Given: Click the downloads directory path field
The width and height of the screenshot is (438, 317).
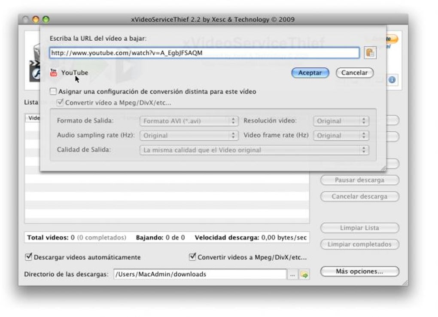Looking at the screenshot, I should pos(200,274).
